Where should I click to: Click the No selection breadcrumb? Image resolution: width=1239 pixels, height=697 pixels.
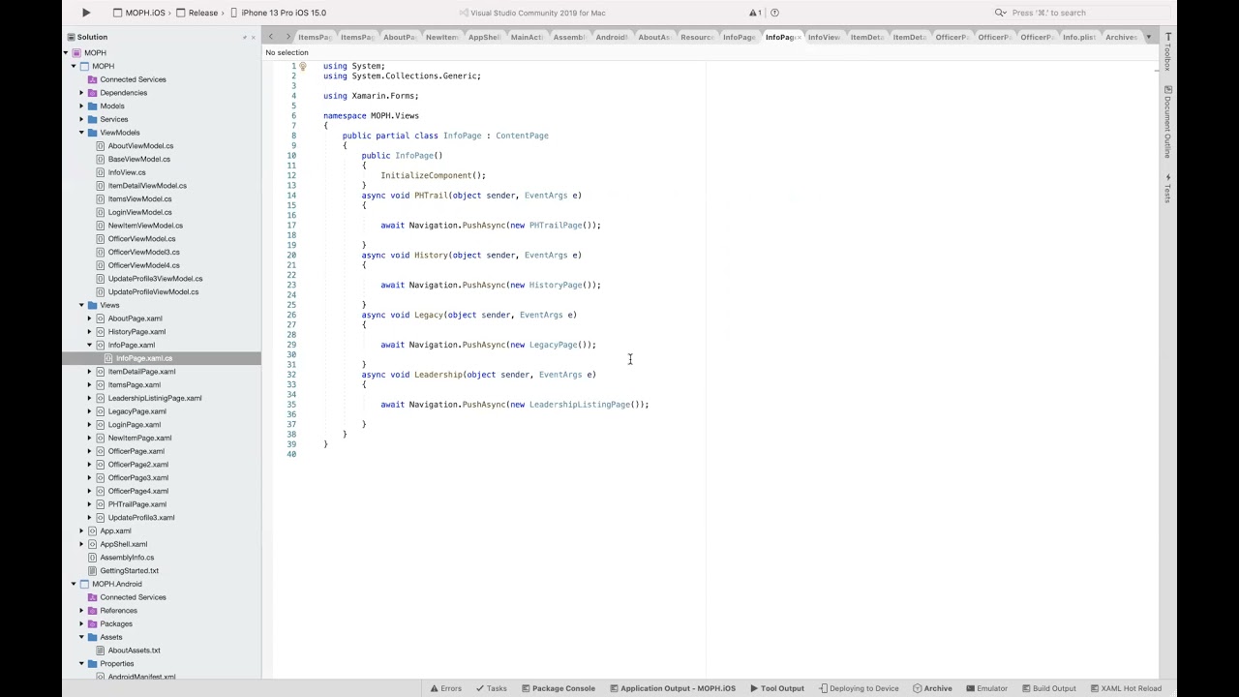[x=287, y=52]
